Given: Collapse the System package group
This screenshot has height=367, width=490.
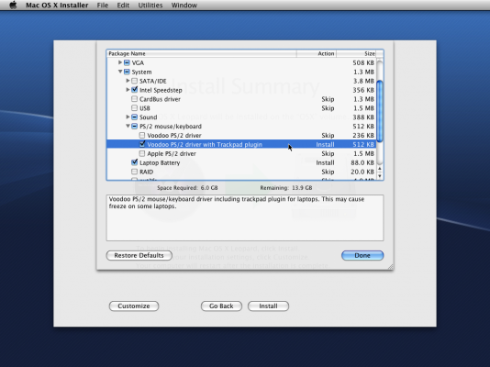Looking at the screenshot, I should 120,72.
